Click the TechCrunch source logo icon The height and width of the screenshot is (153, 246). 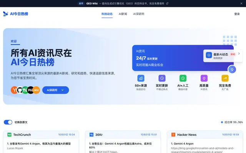pos(9,135)
